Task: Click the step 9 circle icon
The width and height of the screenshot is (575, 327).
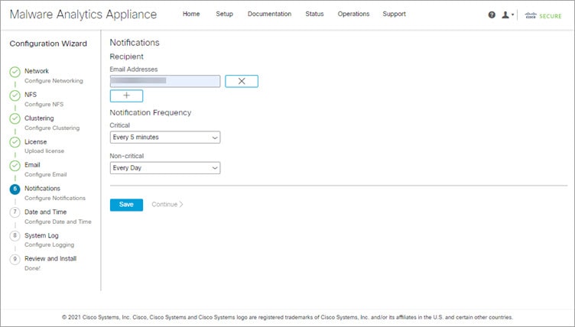Action: (x=15, y=259)
